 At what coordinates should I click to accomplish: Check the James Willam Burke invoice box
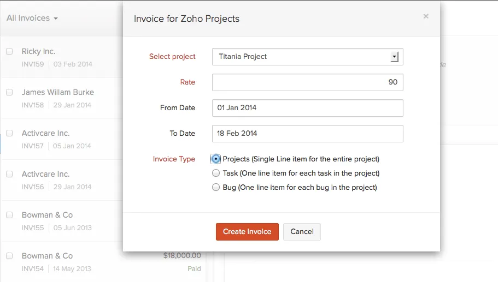[x=9, y=92]
